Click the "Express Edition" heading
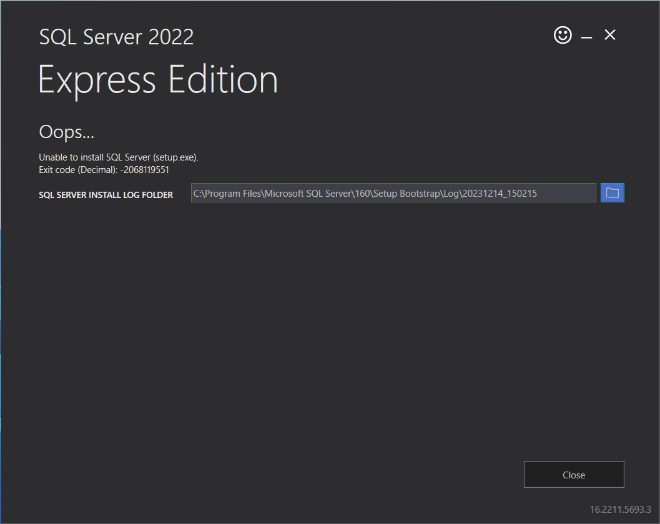Image resolution: width=660 pixels, height=524 pixels. coord(158,80)
